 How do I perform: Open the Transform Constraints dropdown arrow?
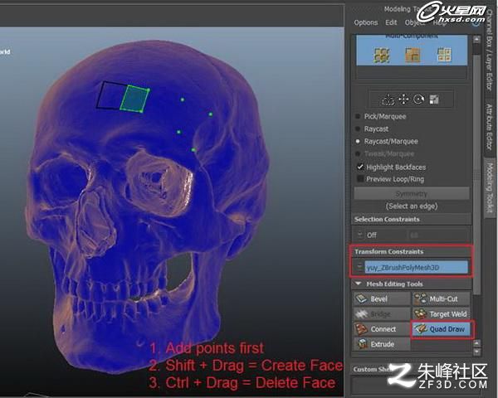click(359, 267)
